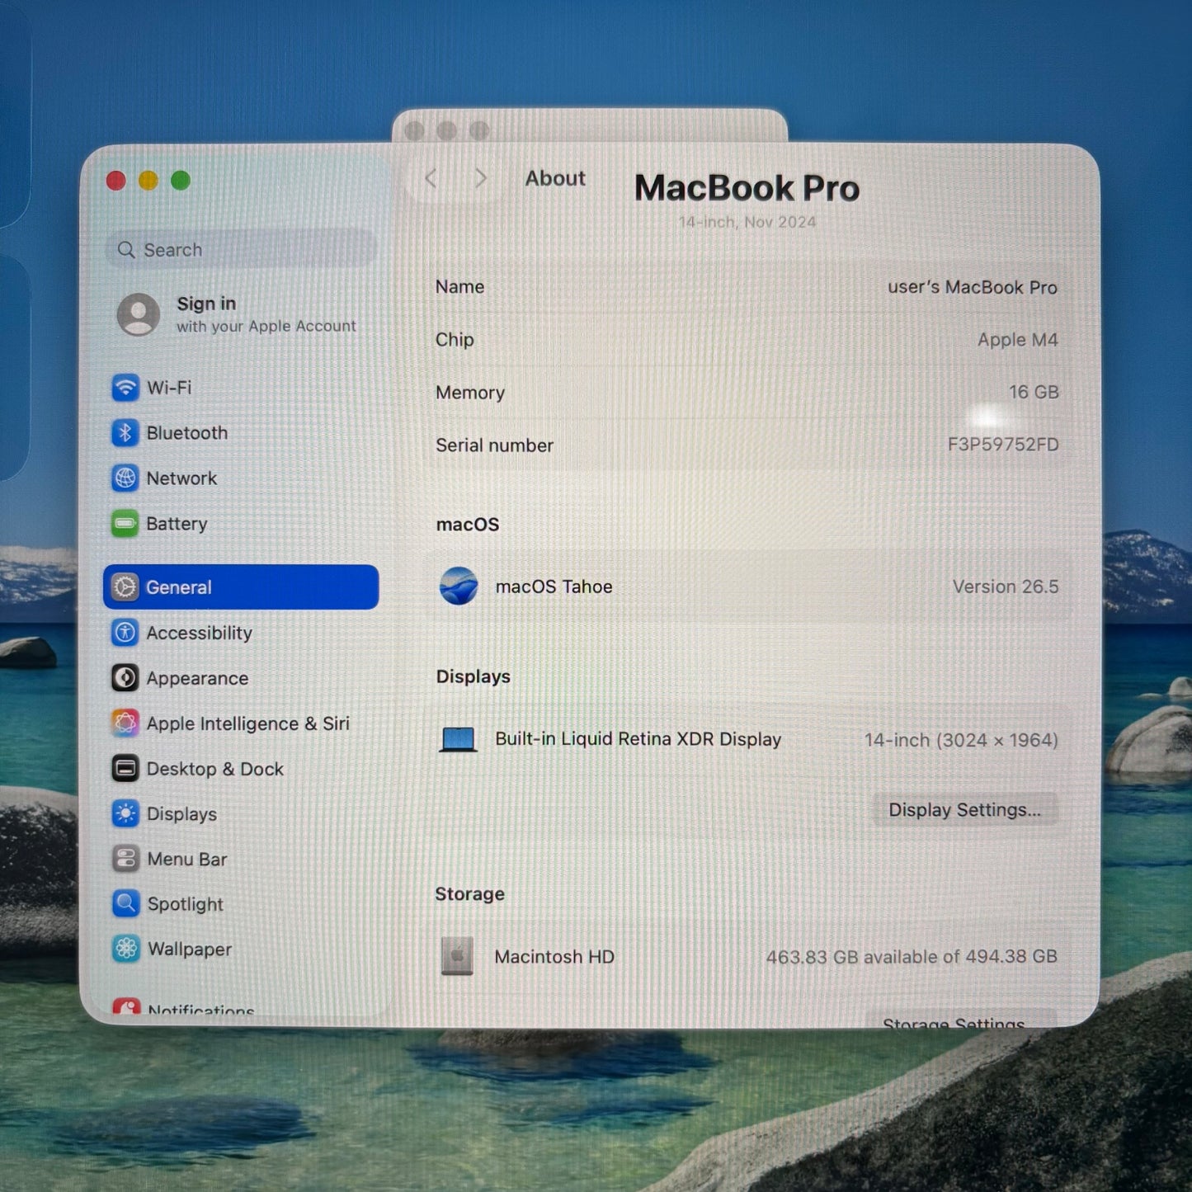Open the Notifications label in sidebar

pyautogui.click(x=201, y=1010)
